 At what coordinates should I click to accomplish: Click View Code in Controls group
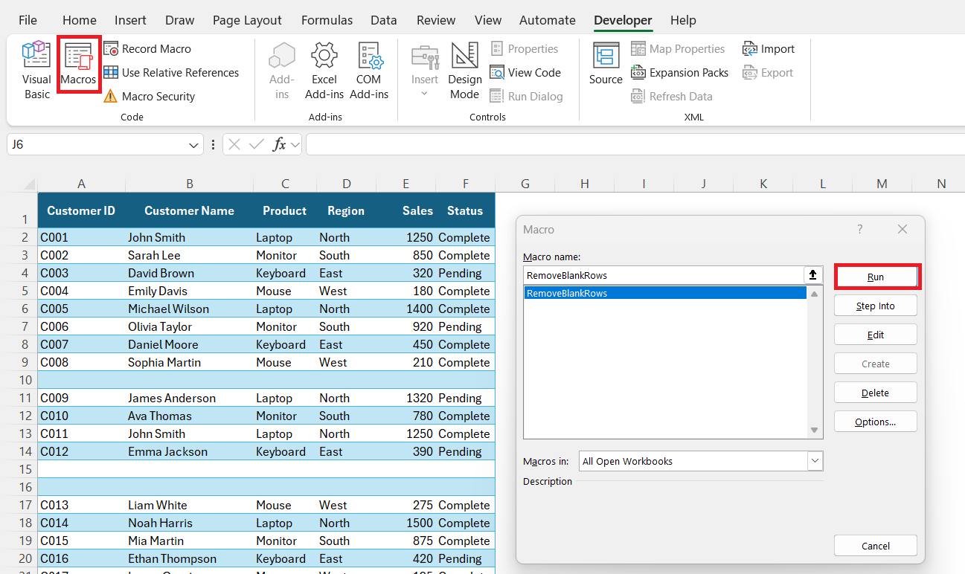(525, 73)
